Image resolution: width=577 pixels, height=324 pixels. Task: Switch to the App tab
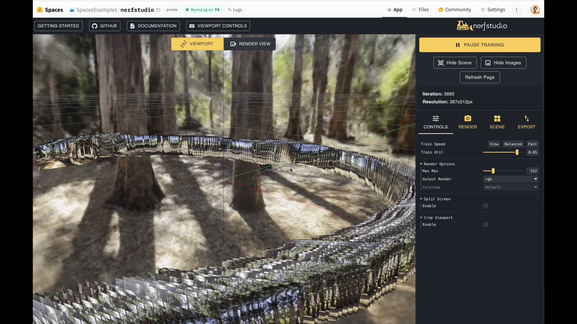(x=395, y=10)
